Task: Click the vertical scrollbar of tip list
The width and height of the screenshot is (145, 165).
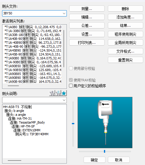Action: pos(64,48)
